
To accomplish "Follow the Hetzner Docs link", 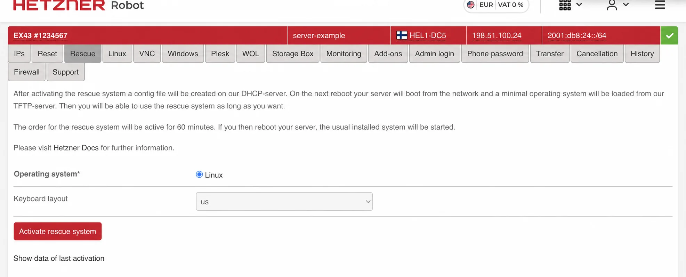I will click(76, 148).
